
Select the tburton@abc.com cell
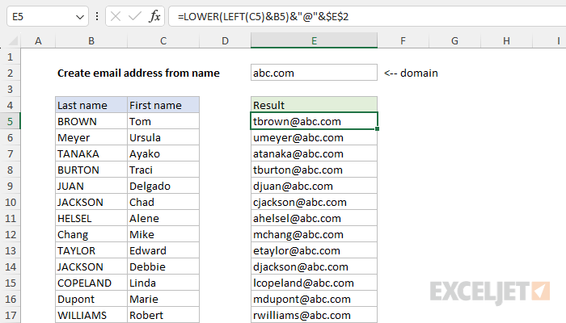pos(314,170)
